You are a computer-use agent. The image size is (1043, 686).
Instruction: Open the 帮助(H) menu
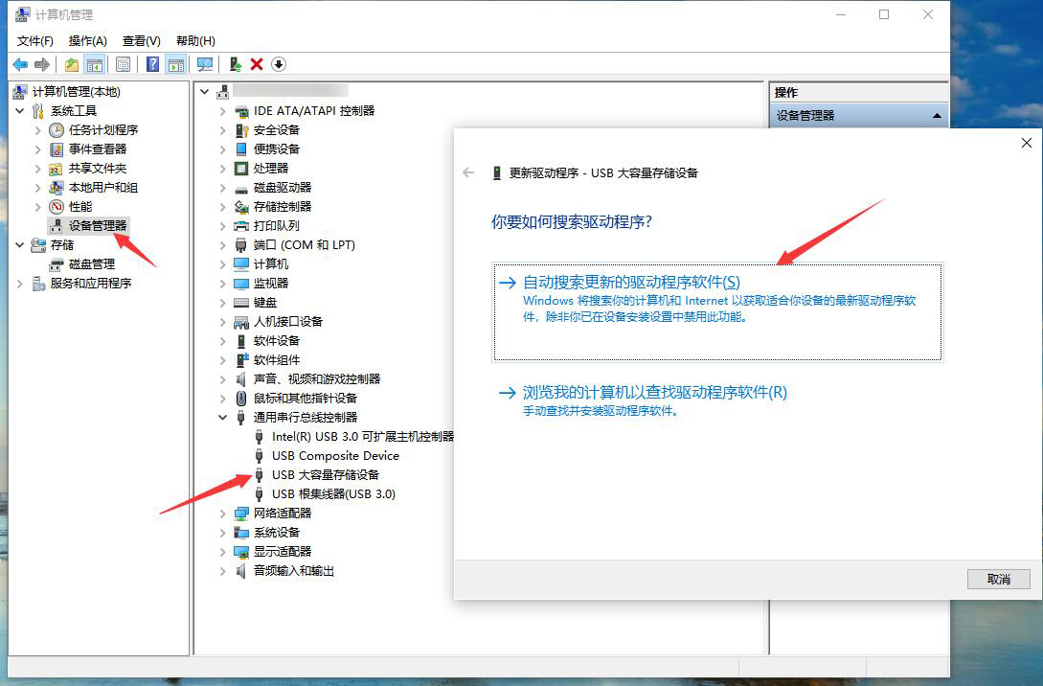tap(195, 40)
